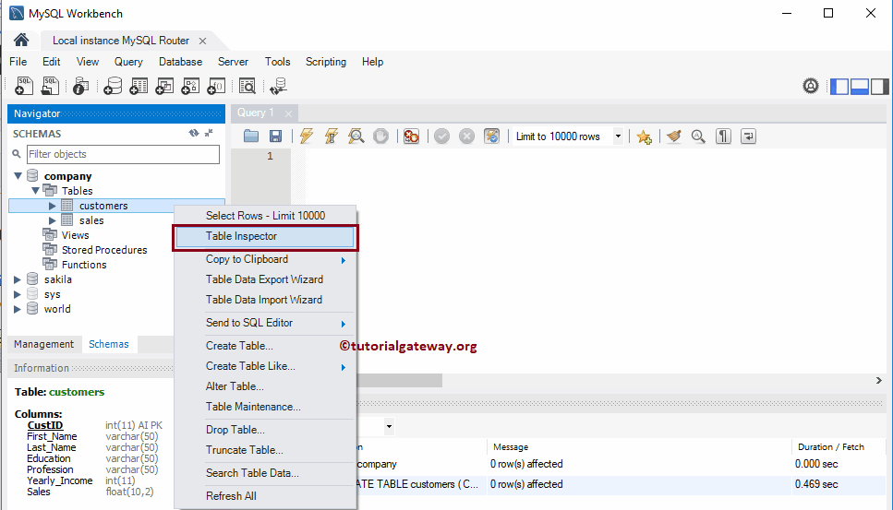Execute the whole script lightning icon
The height and width of the screenshot is (510, 893).
click(x=307, y=136)
